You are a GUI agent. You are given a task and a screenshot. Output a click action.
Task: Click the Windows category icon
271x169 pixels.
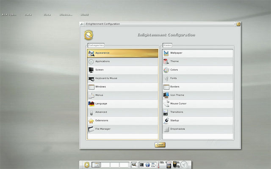point(91,87)
